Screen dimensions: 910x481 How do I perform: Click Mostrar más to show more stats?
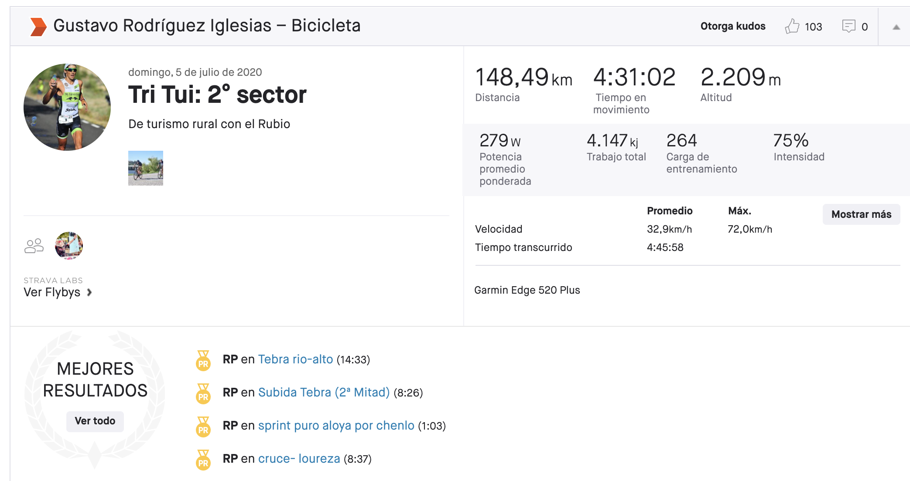[x=861, y=214]
